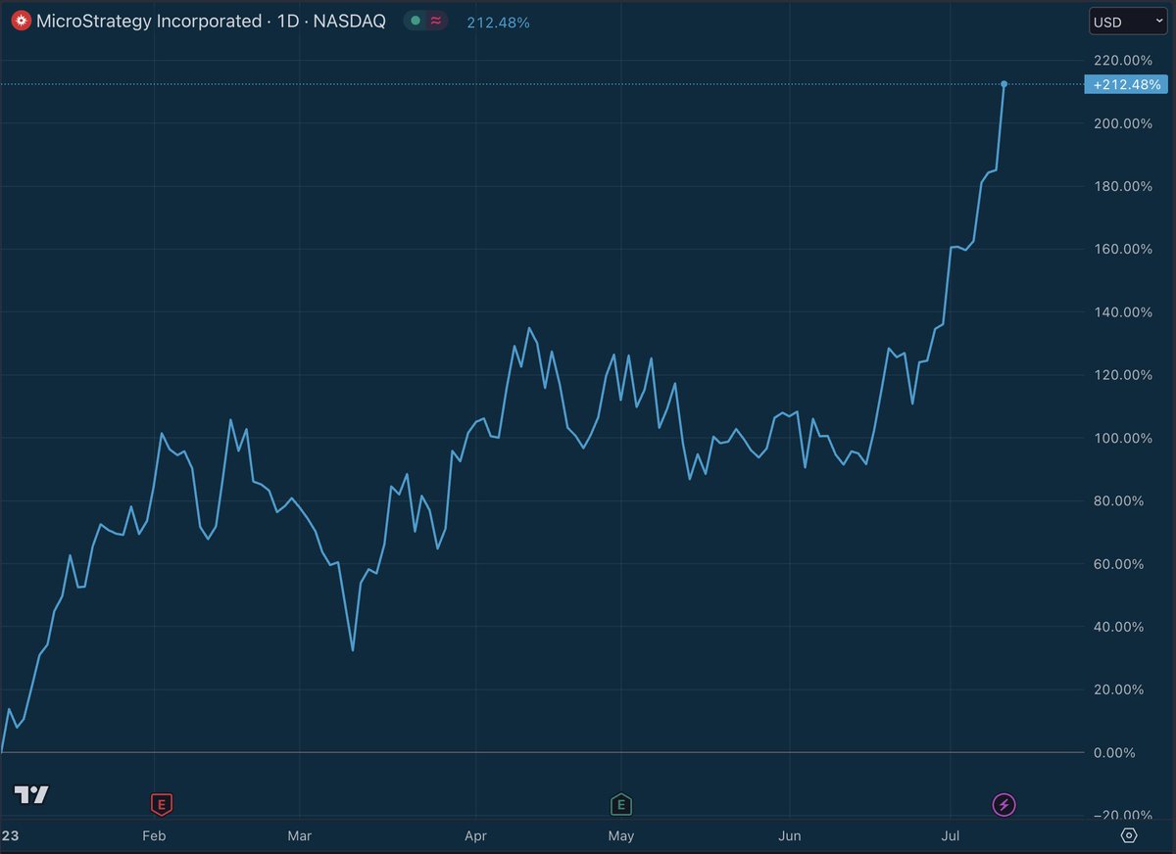Click the February earnings 'E' marker
This screenshot has width=1176, height=854.
[x=162, y=805]
